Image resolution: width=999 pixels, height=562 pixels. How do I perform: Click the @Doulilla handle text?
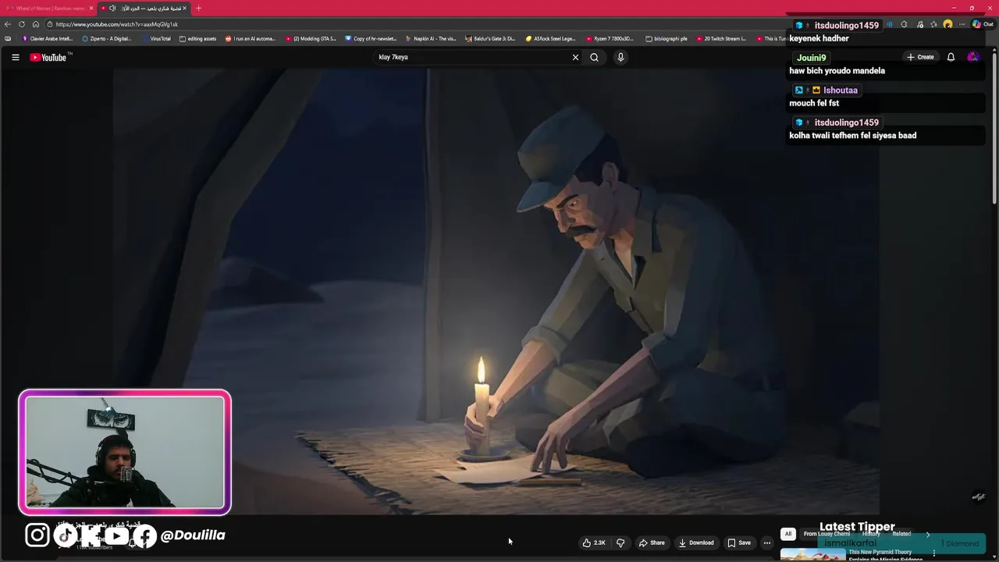coord(193,535)
